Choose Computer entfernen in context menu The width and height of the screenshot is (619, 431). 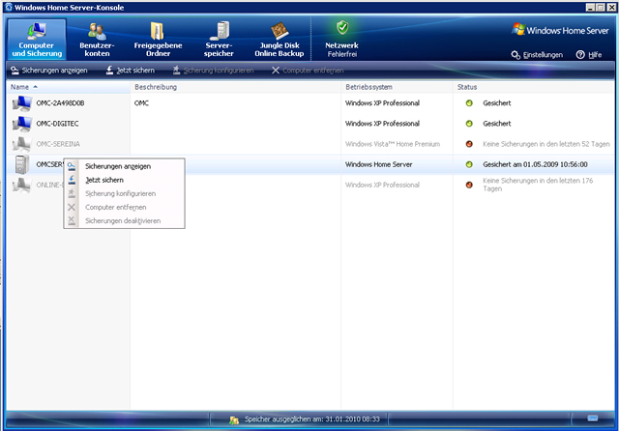coord(124,208)
